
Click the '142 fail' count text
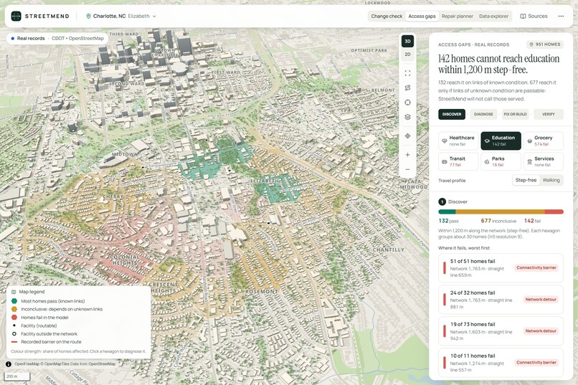[x=532, y=221]
